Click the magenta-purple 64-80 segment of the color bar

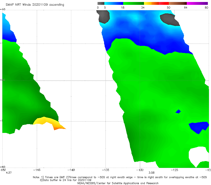(x=197, y=3)
